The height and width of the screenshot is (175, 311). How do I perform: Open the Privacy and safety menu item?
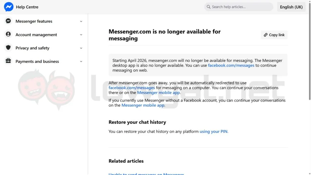click(x=44, y=48)
